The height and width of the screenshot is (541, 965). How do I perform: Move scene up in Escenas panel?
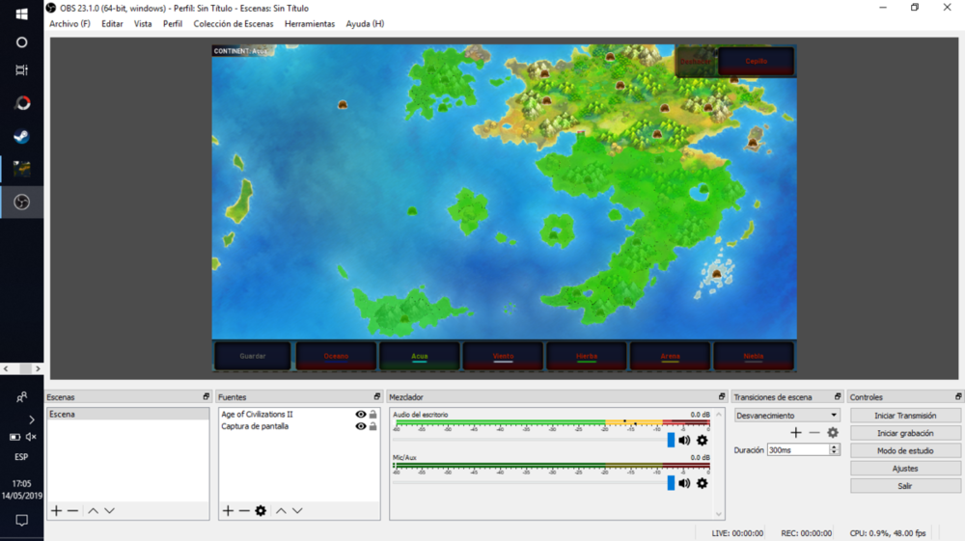pyautogui.click(x=93, y=511)
